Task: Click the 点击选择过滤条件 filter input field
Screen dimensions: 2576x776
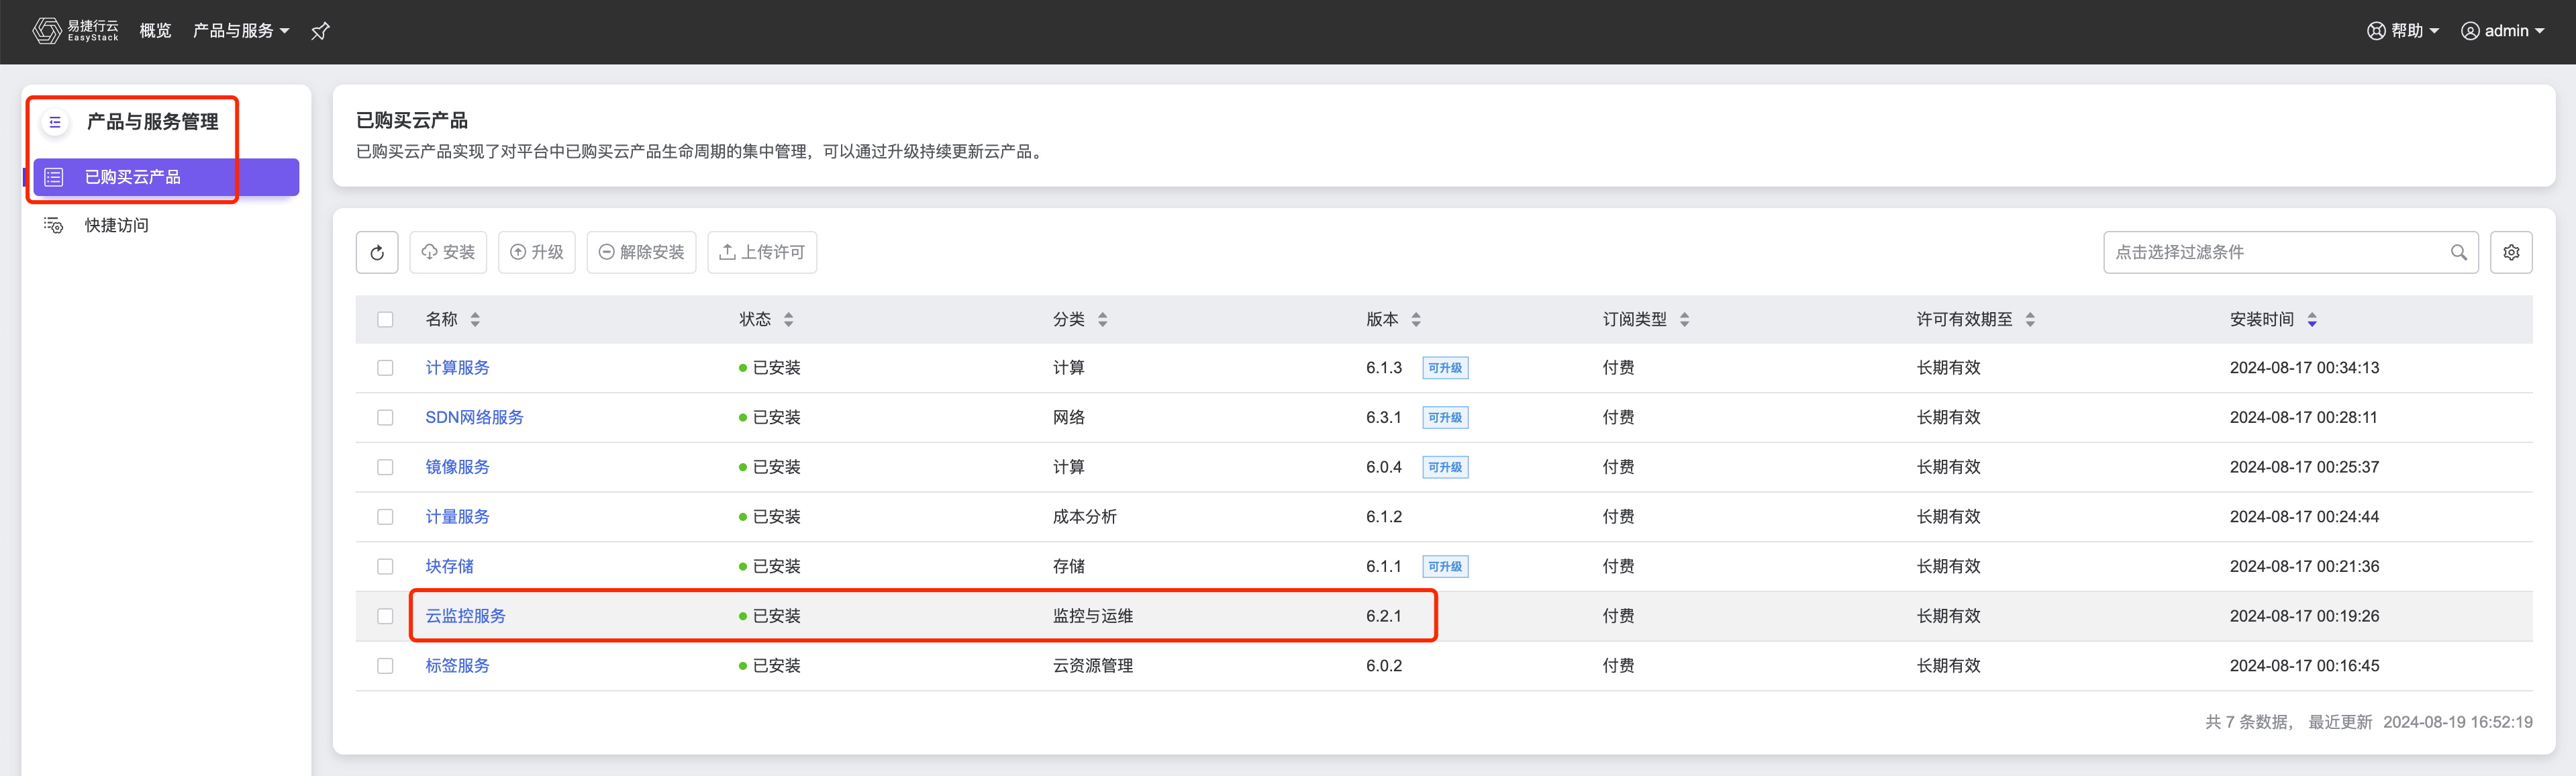Action: [x=2270, y=252]
